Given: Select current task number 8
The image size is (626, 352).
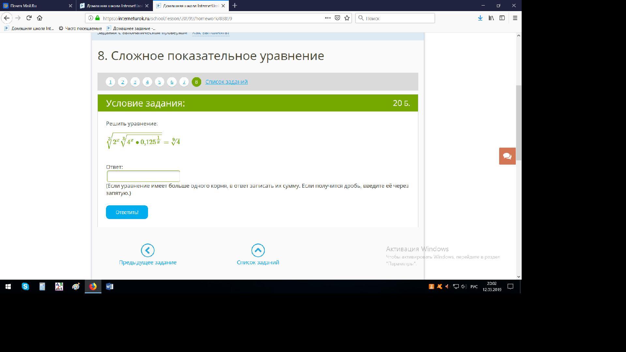Looking at the screenshot, I should coord(196,82).
